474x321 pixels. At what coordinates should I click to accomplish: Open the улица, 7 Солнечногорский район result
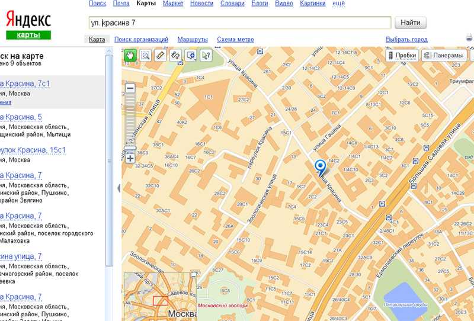(x=21, y=256)
